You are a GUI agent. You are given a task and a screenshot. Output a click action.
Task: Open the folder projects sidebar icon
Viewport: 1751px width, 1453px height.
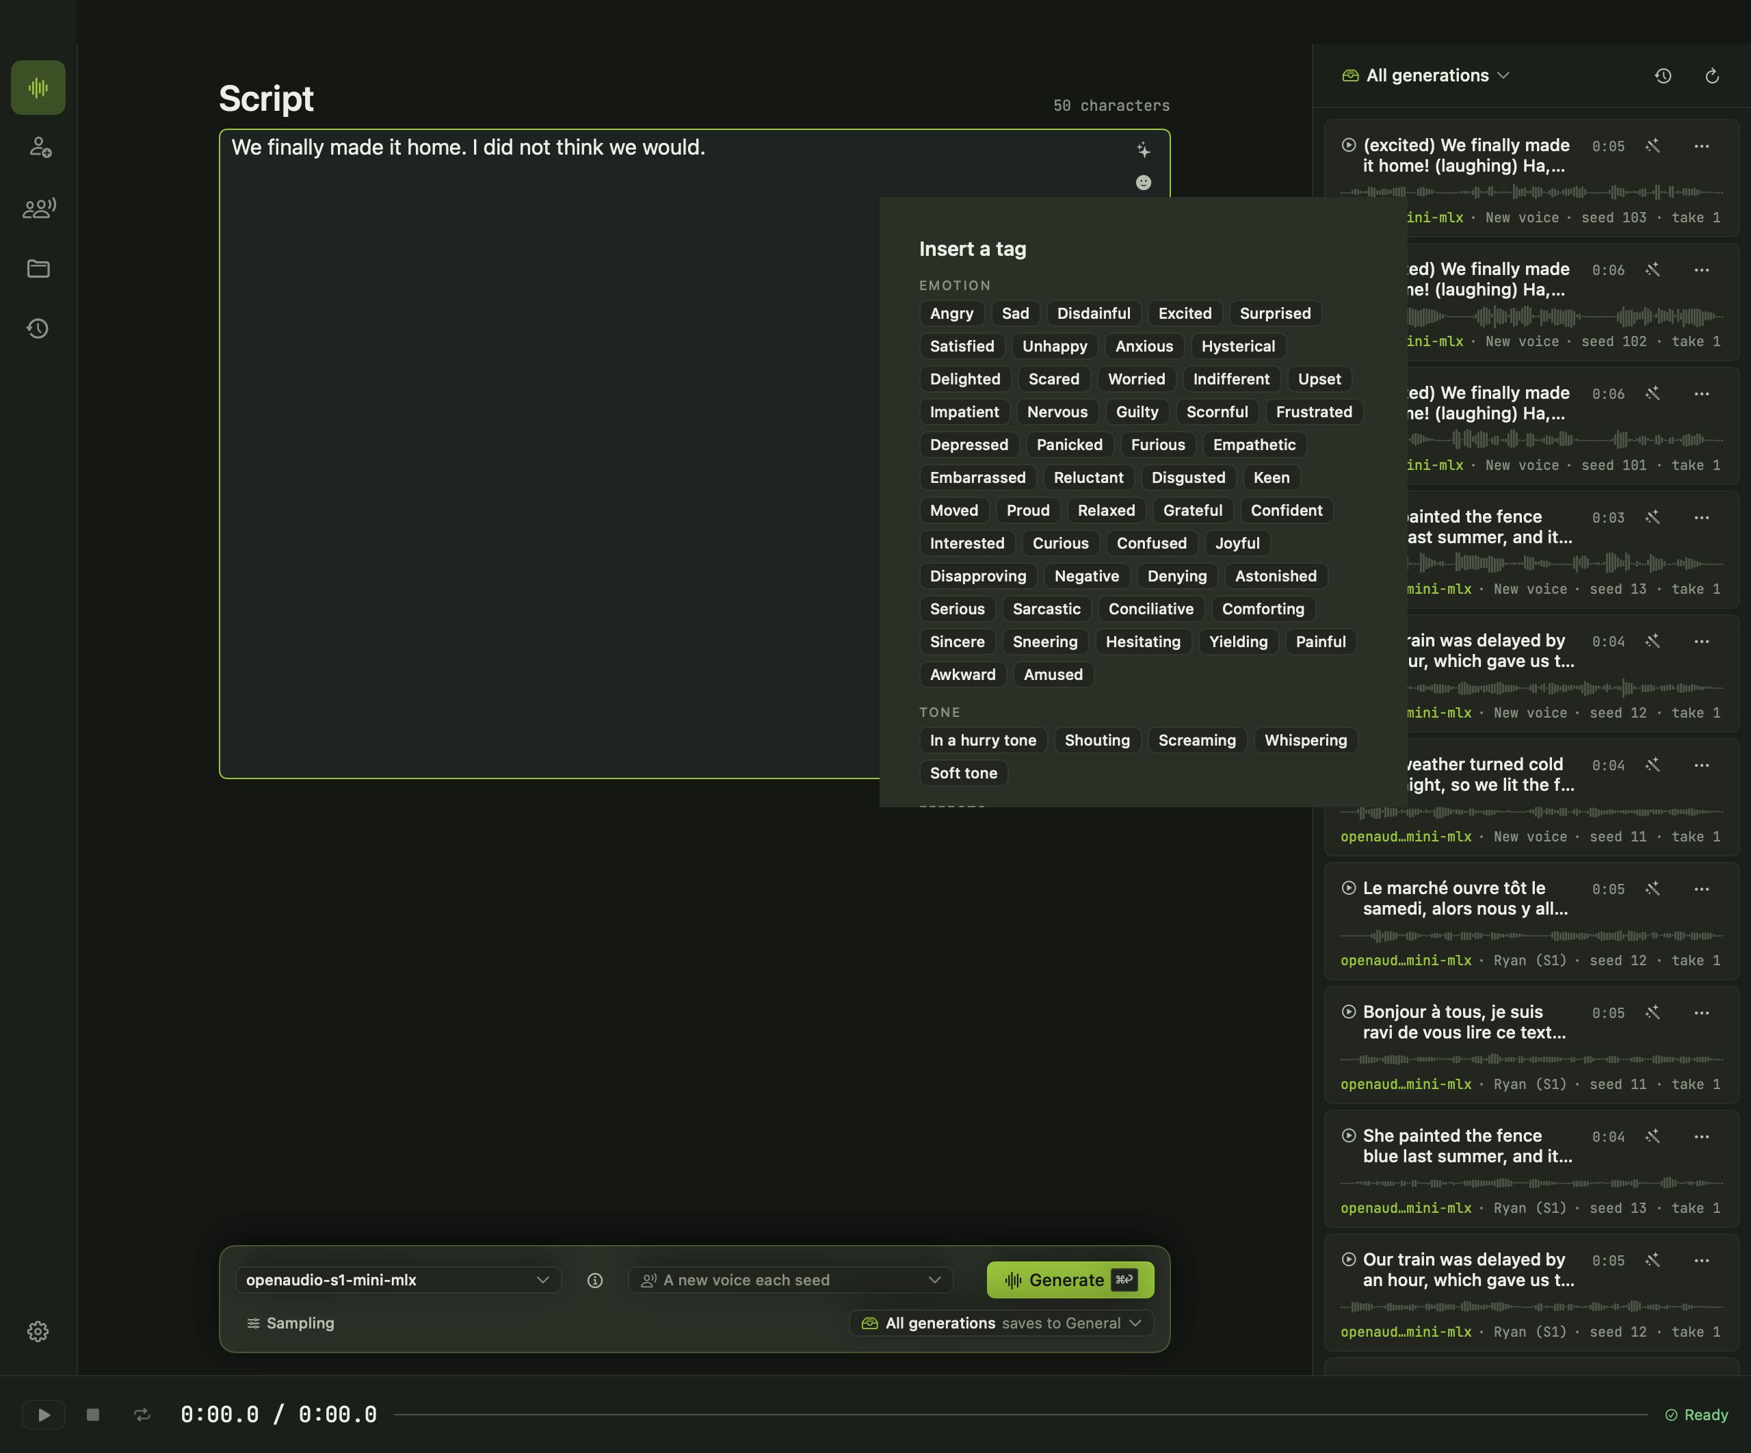[38, 269]
